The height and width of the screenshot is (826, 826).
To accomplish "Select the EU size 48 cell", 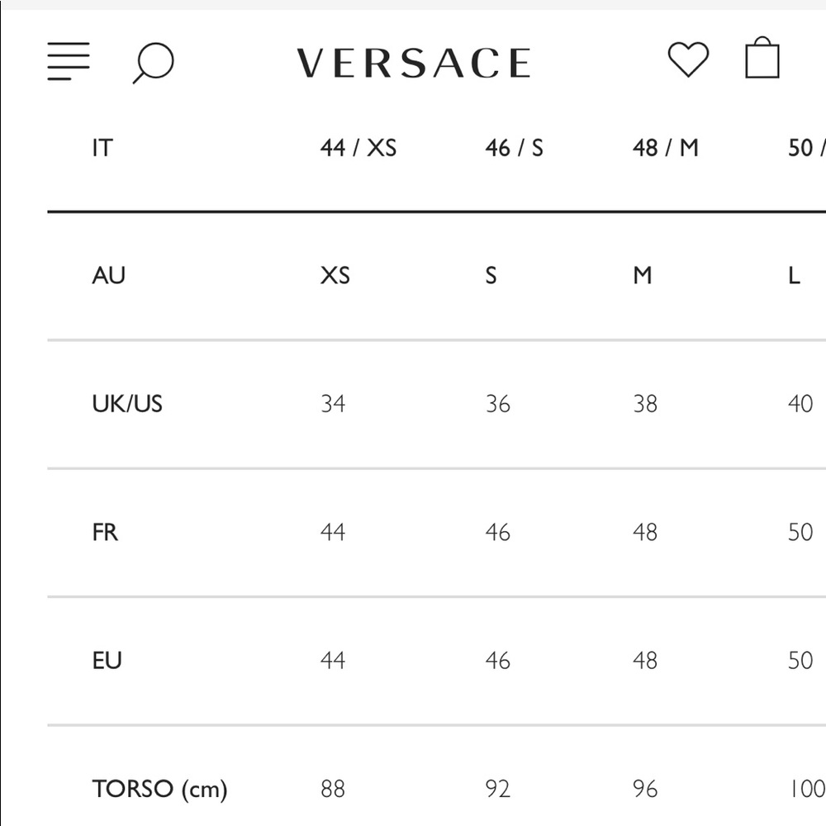I will pos(645,661).
